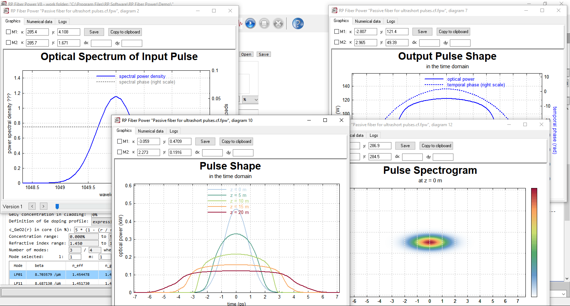Click the version slider handle
This screenshot has height=306, width=570.
click(57, 206)
